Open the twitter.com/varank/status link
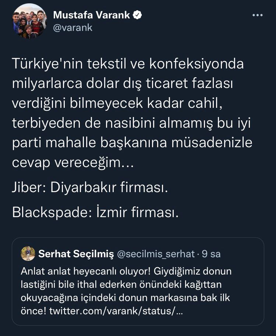276x336 pixels. coord(115,311)
